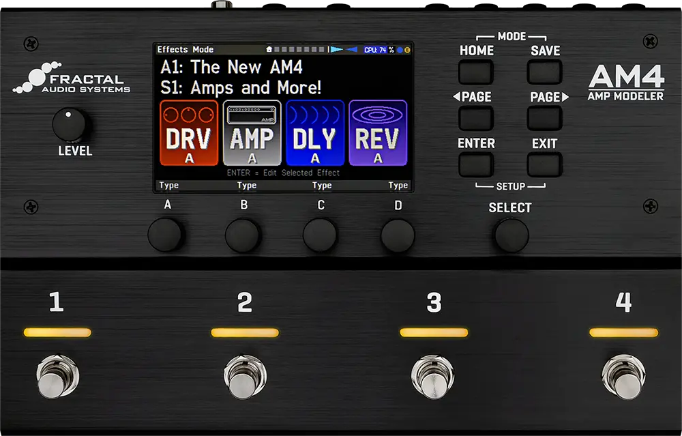Image resolution: width=682 pixels, height=436 pixels.
Task: Select the REV reverb effect block
Action: point(378,133)
